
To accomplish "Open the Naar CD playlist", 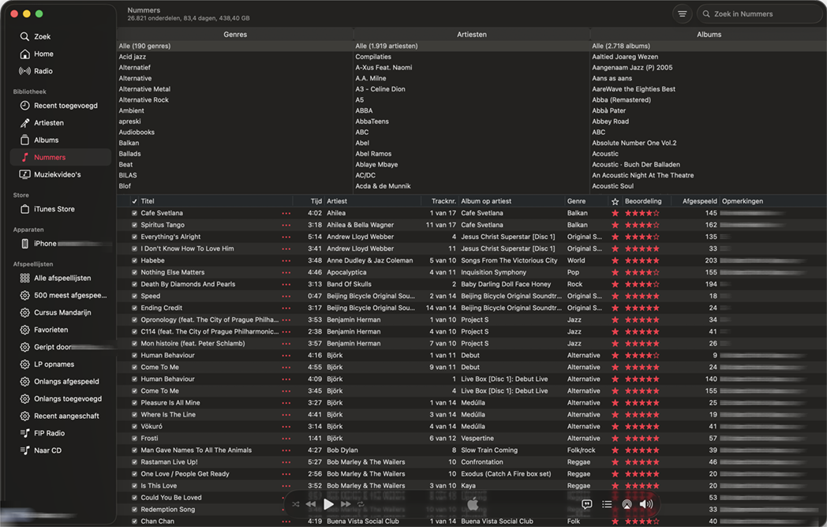I will coord(40,450).
